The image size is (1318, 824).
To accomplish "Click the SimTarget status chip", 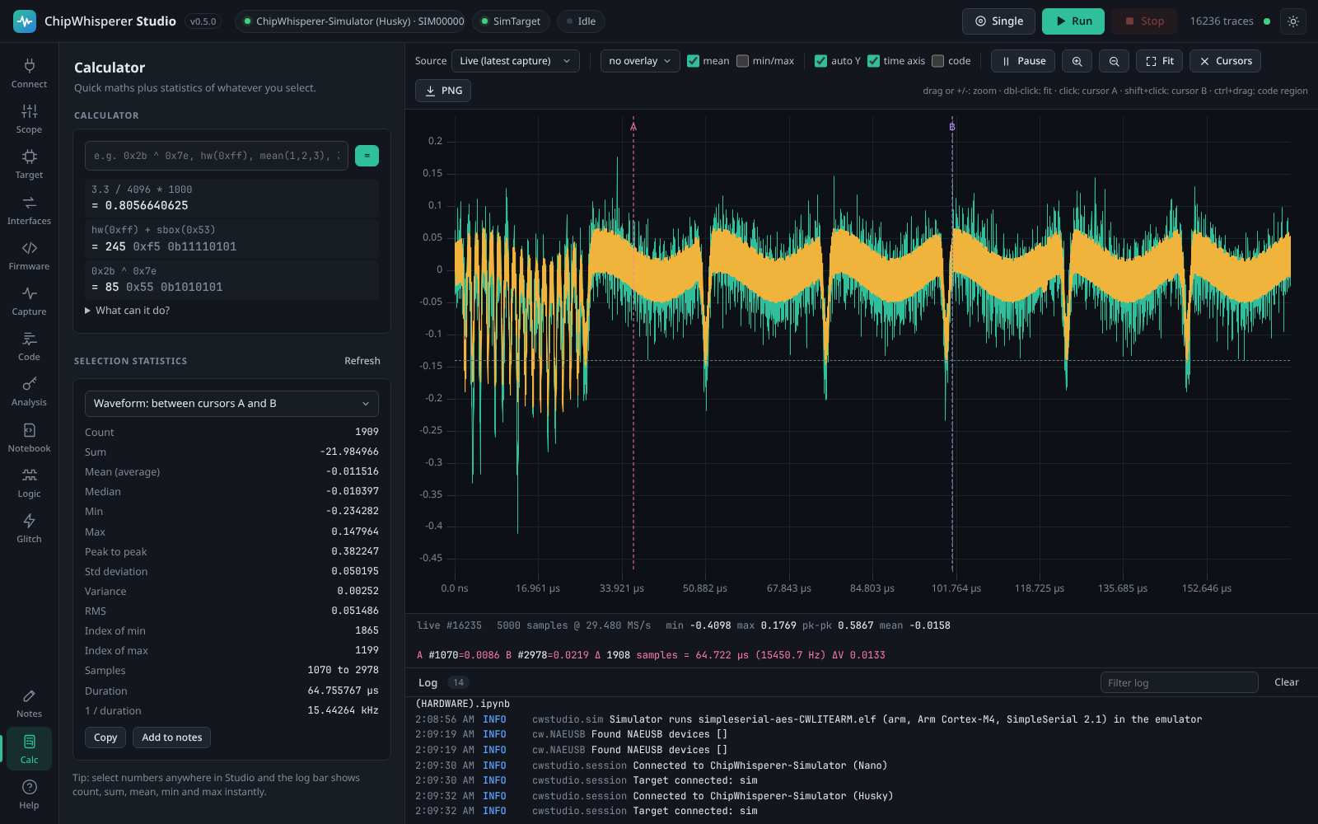I will tap(511, 21).
